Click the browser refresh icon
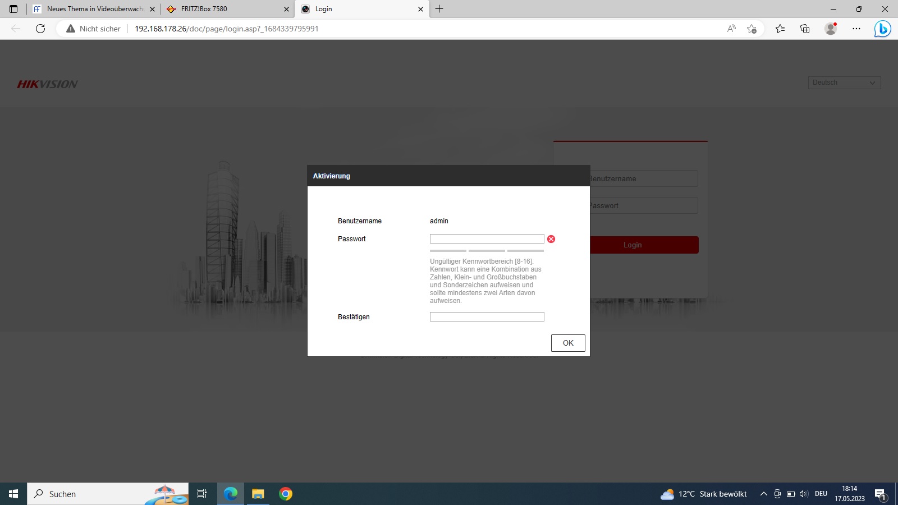This screenshot has width=898, height=505. [x=40, y=29]
